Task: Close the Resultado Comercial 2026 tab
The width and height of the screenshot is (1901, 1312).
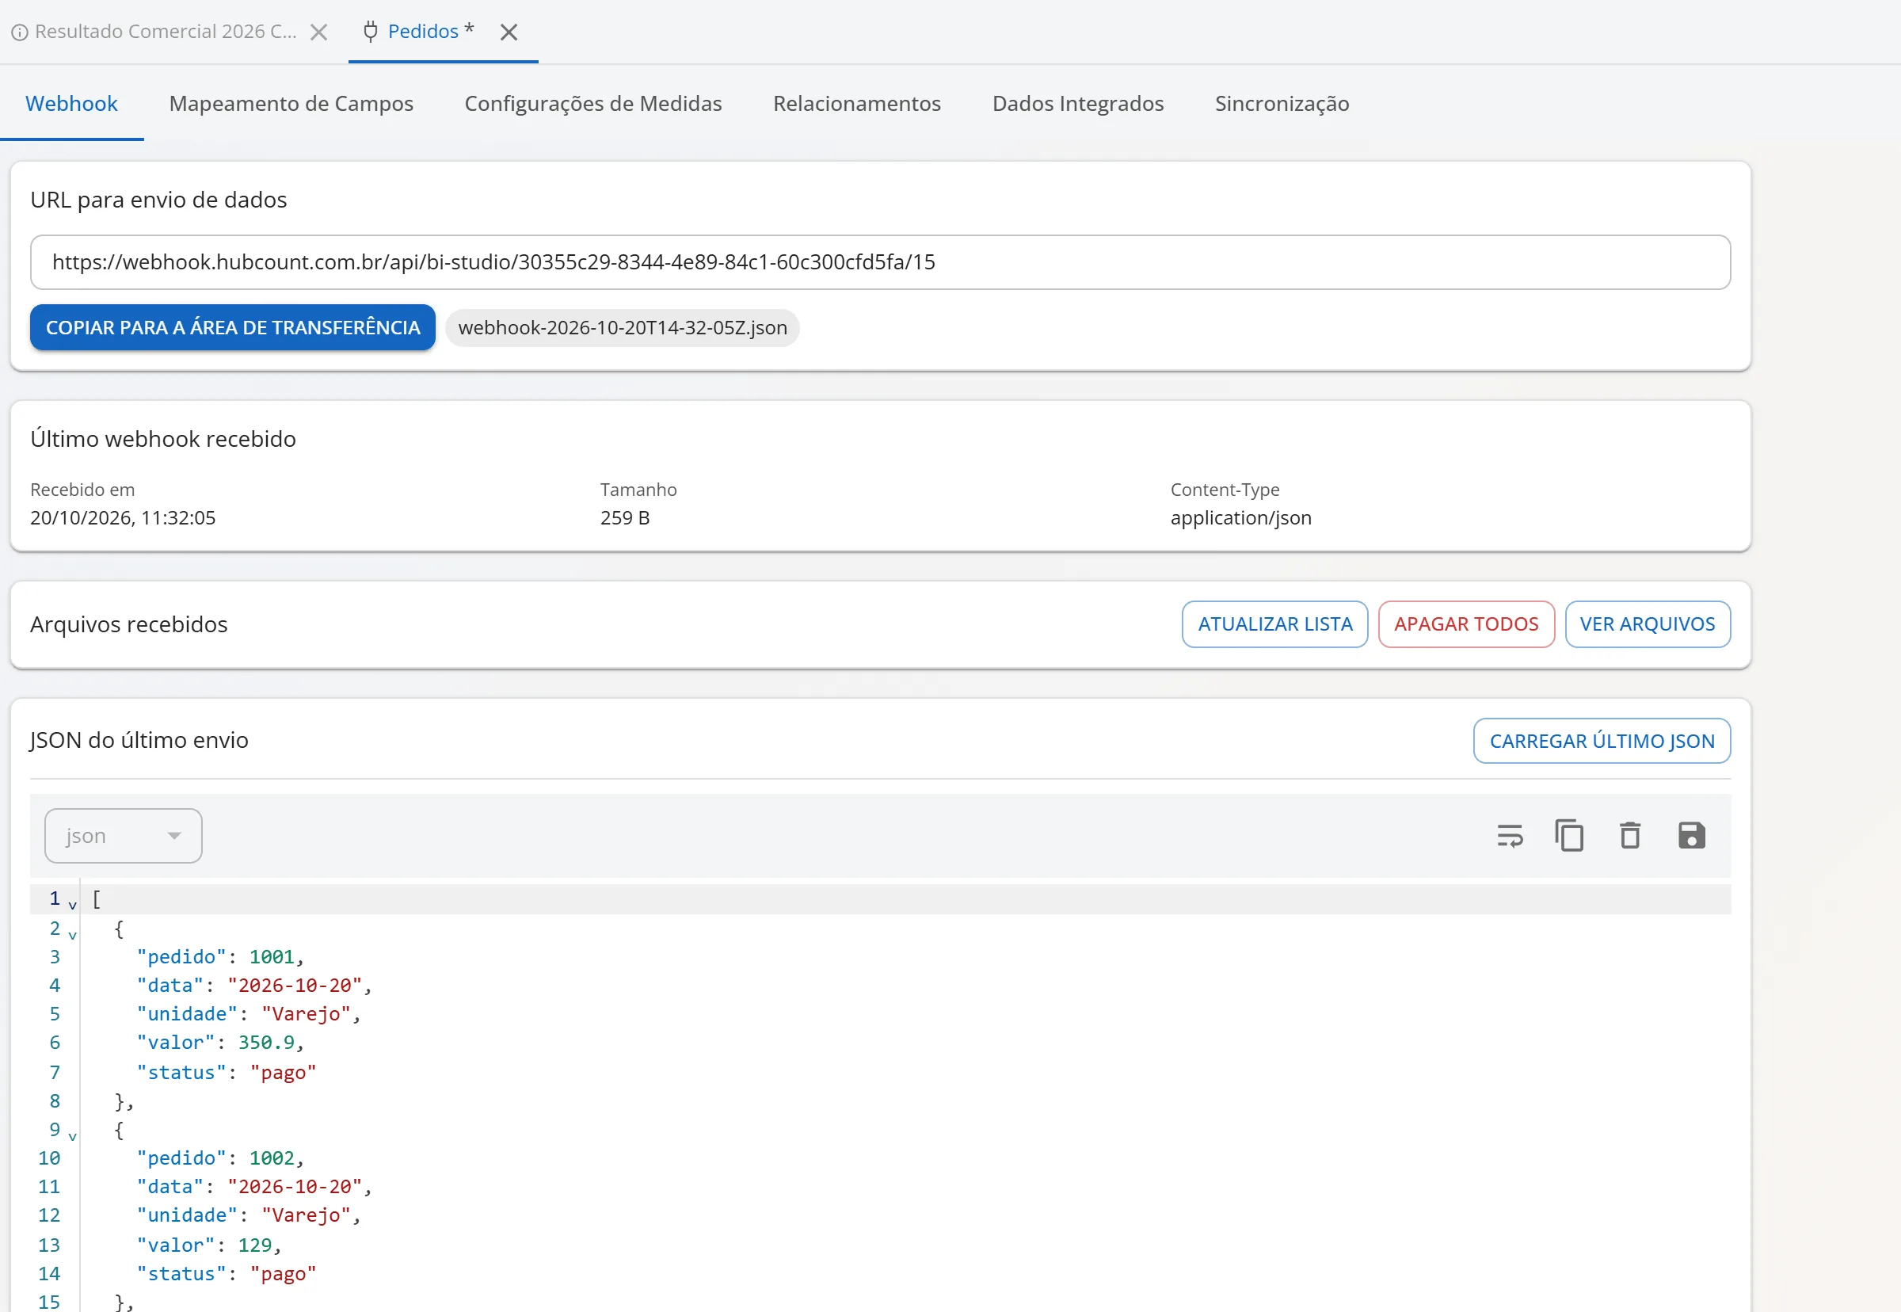Action: pos(319,32)
